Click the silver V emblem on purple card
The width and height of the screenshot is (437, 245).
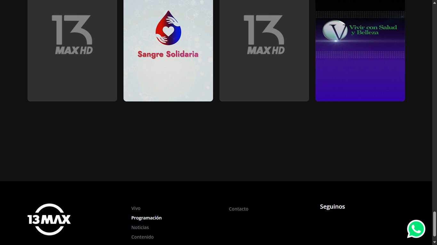point(335,31)
